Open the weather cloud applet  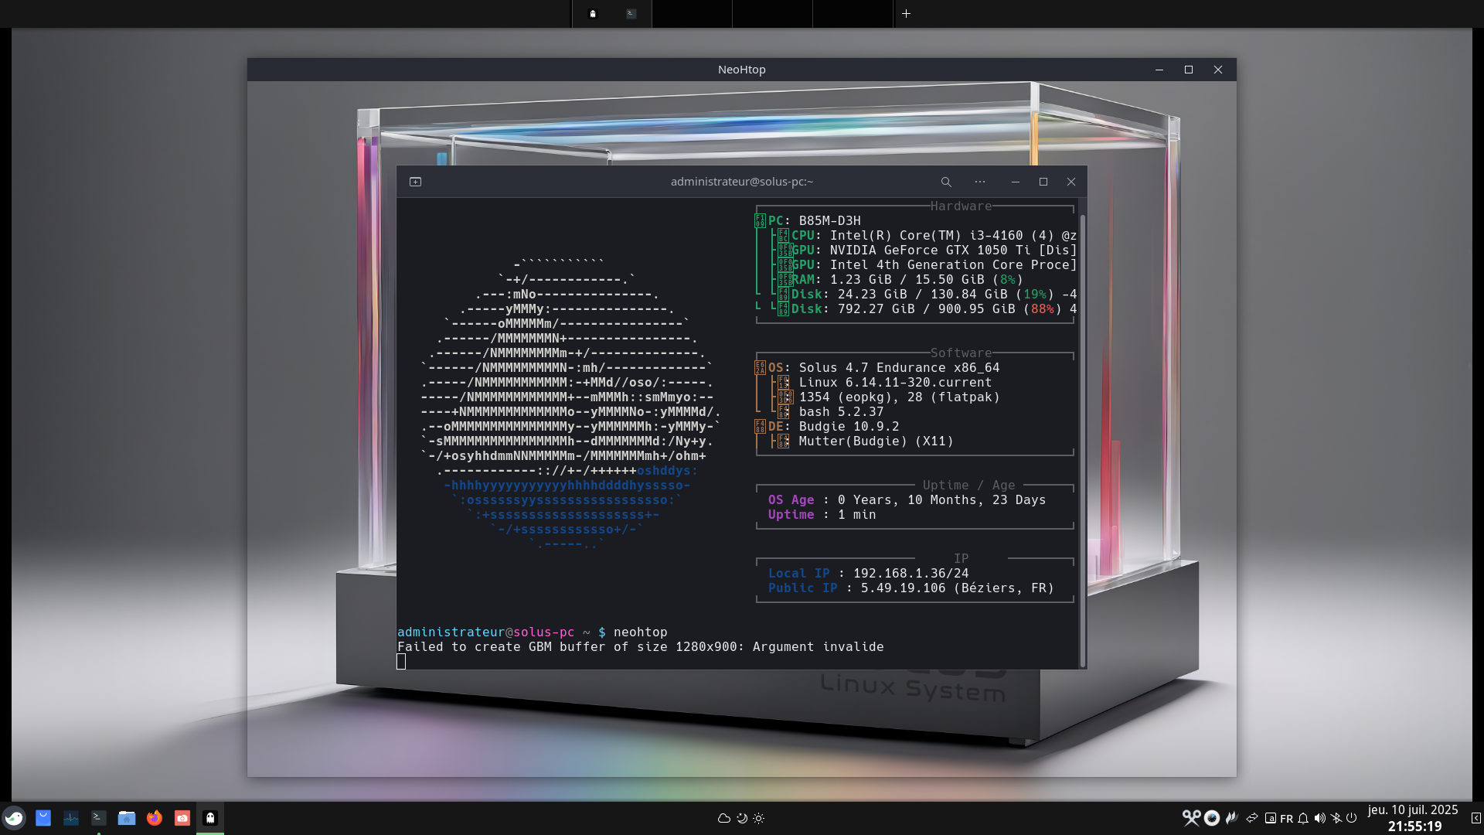tap(724, 818)
